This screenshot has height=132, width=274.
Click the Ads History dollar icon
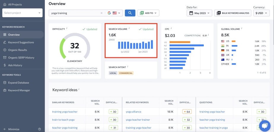5,65
